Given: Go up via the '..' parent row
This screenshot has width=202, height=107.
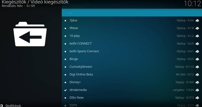Looking at the screenshot, I should [x=132, y=13].
